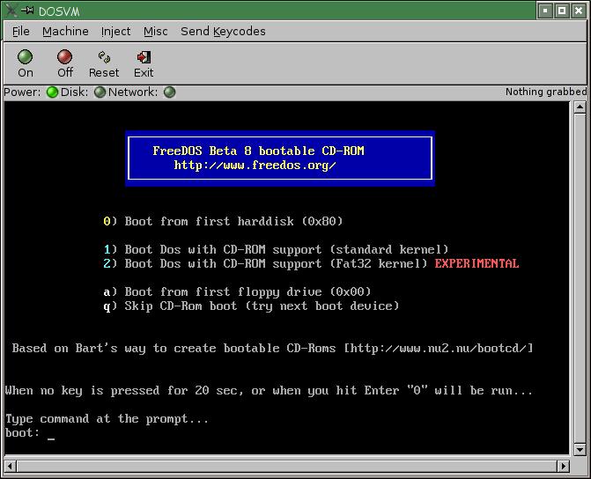This screenshot has width=591, height=479.
Task: Click the 'Based on Bart's way' credit line
Action: click(272, 348)
